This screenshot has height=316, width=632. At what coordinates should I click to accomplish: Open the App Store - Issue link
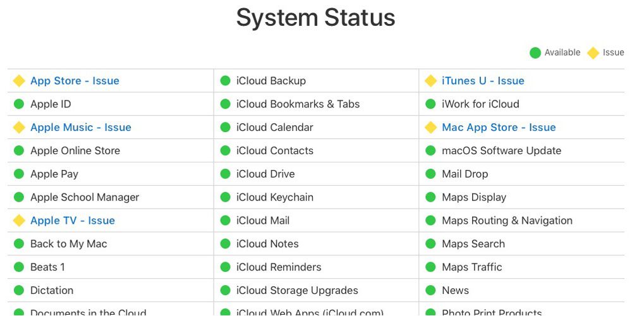[75, 81]
